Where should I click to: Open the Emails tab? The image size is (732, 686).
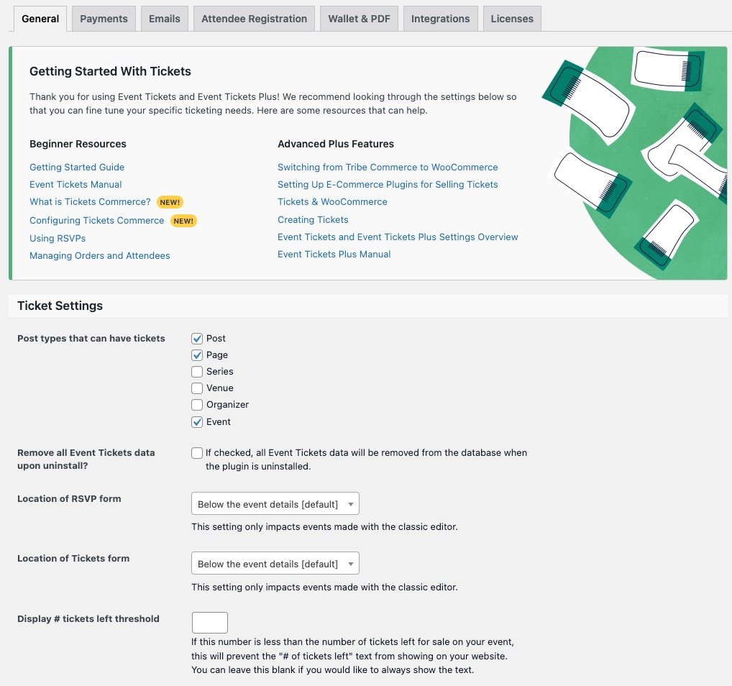[164, 19]
